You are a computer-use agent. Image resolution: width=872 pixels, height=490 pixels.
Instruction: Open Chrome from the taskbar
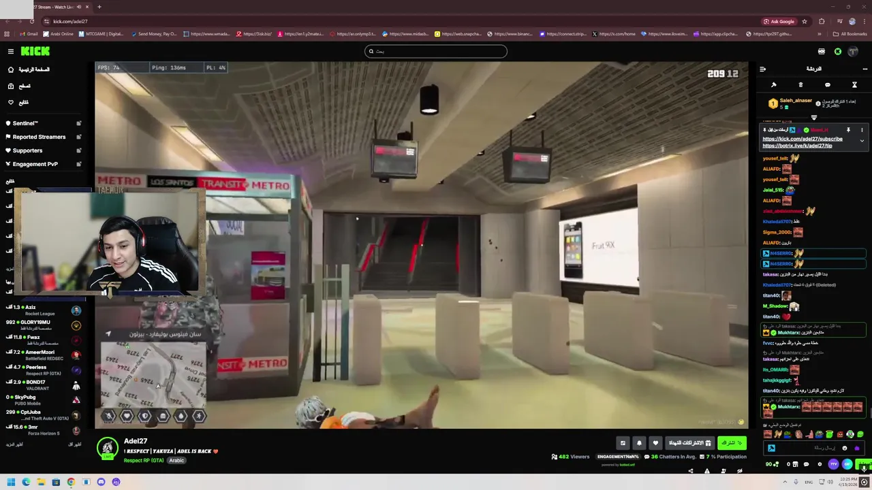71,482
